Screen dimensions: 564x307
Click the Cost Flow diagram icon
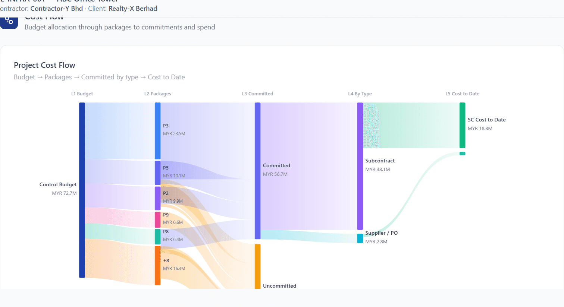click(x=9, y=22)
